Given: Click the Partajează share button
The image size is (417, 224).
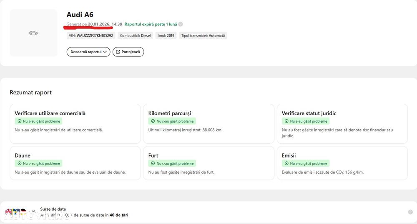Looking at the screenshot, I should tap(128, 52).
